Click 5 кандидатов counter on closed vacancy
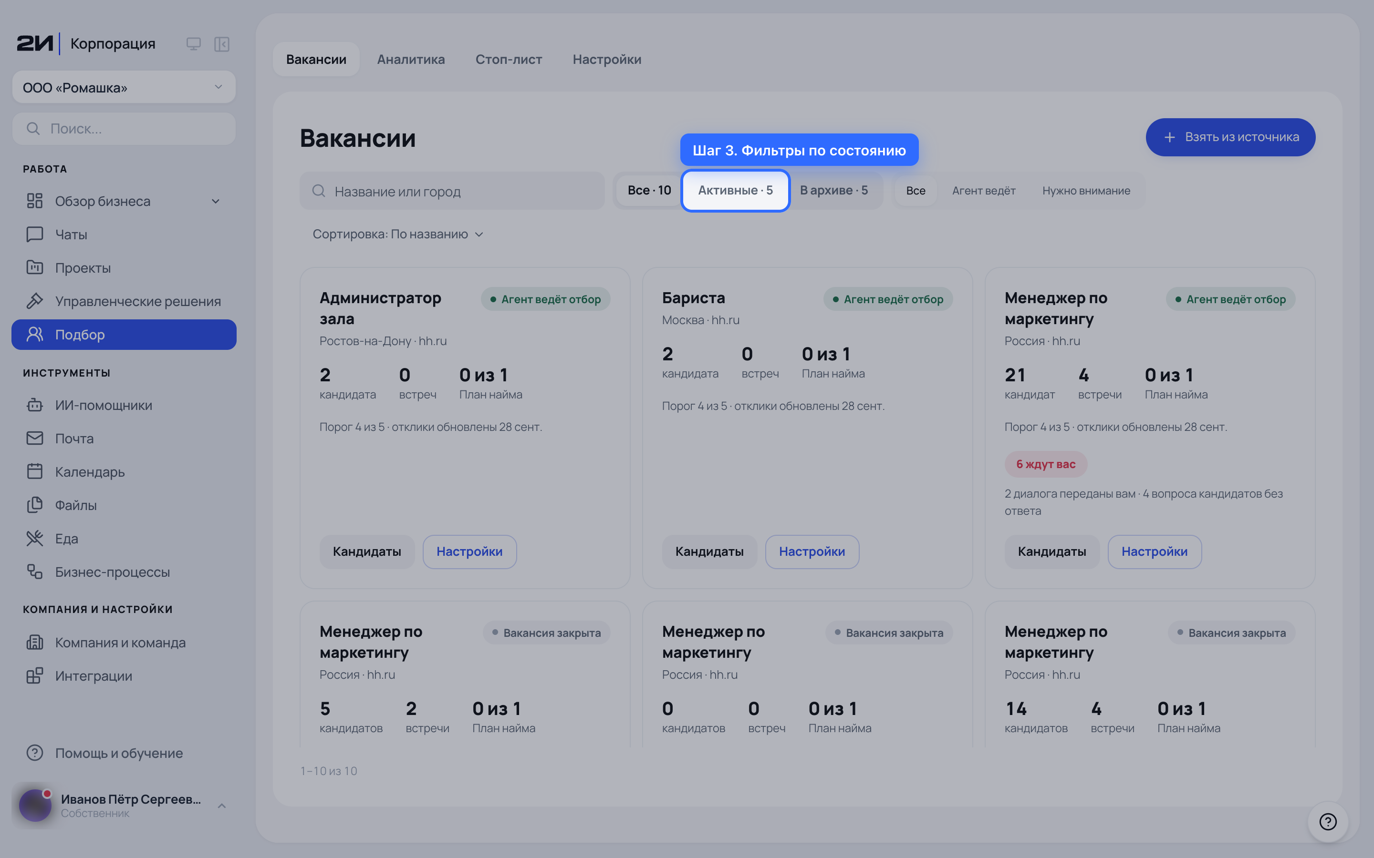Image resolution: width=1374 pixels, height=858 pixels. point(351,717)
